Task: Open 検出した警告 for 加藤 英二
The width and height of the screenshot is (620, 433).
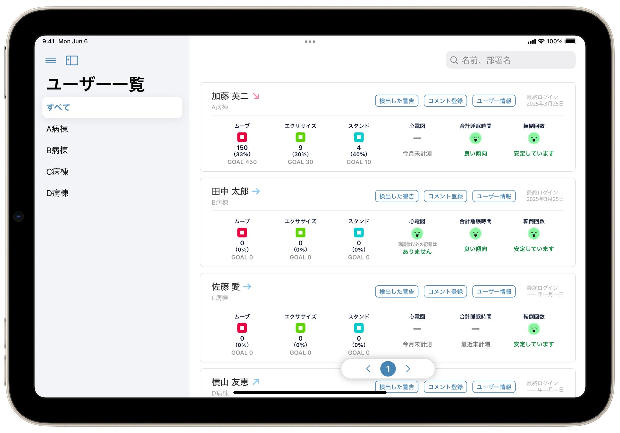Action: point(397,101)
